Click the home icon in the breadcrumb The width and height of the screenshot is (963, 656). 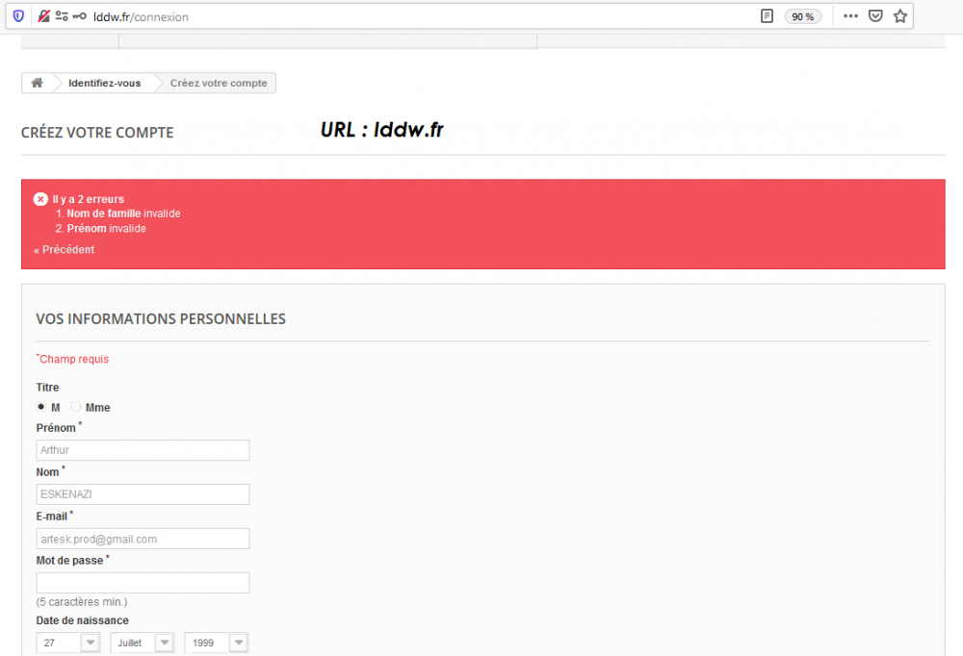point(37,83)
